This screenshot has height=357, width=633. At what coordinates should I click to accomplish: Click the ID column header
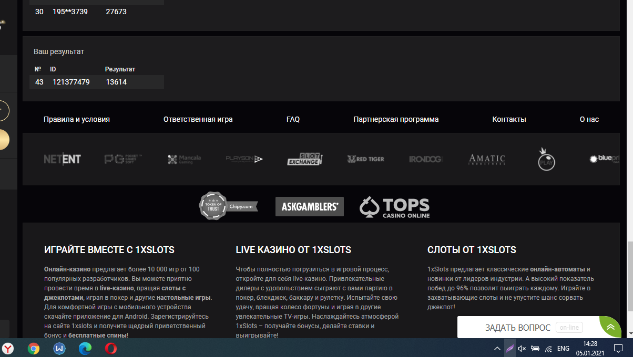click(x=53, y=69)
